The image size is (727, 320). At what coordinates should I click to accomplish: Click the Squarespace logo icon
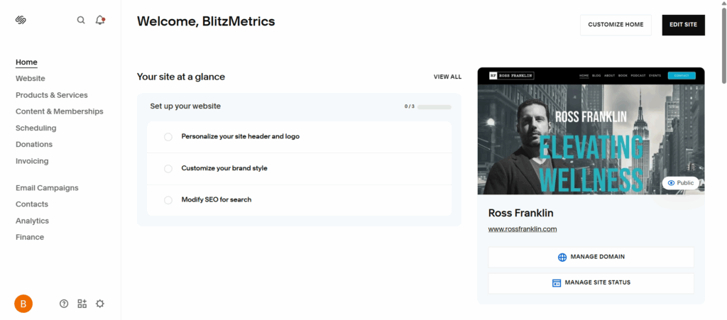[21, 20]
